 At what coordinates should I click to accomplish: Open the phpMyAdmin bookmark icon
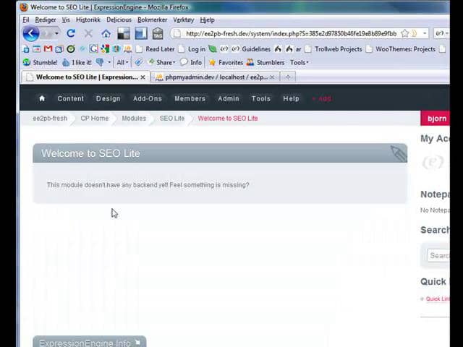(x=127, y=49)
